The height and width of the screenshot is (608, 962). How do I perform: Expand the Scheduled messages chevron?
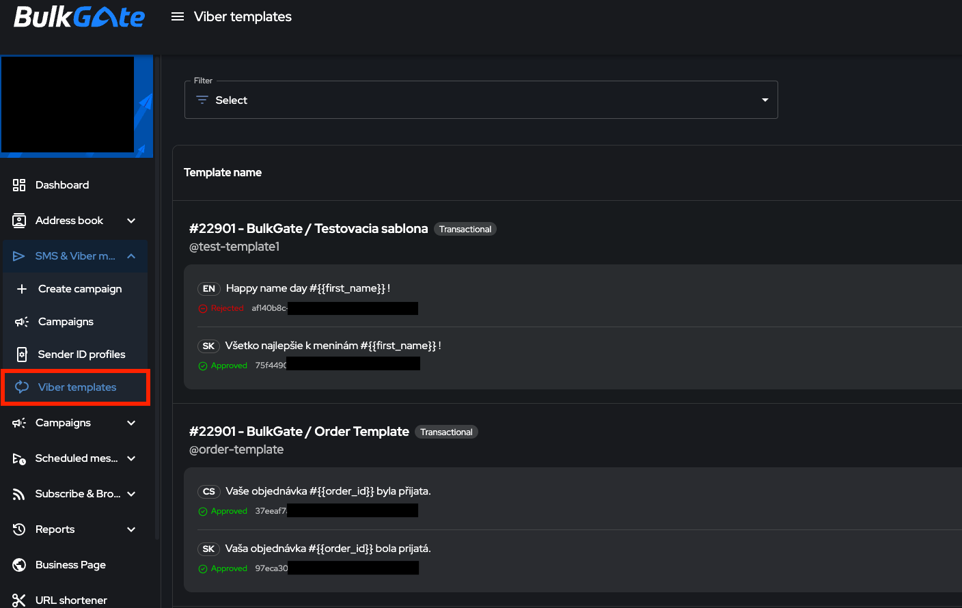(131, 458)
